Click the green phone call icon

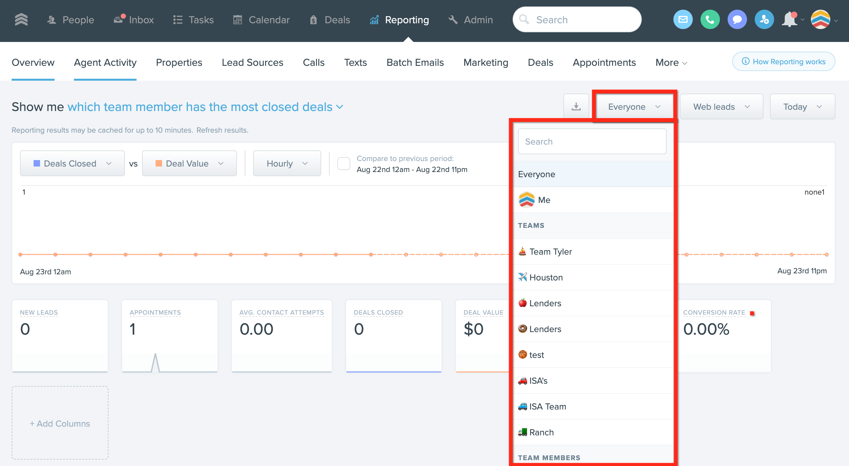pos(710,20)
